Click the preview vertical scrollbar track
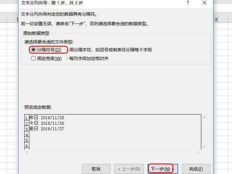The width and height of the screenshot is (232, 174). tap(205, 132)
